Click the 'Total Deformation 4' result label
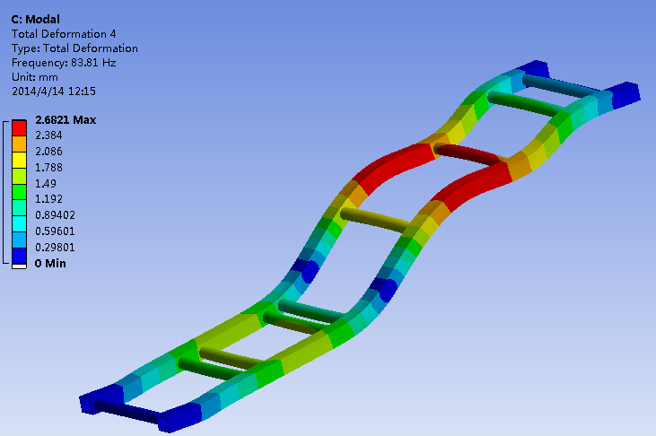656x436 pixels. (x=64, y=34)
